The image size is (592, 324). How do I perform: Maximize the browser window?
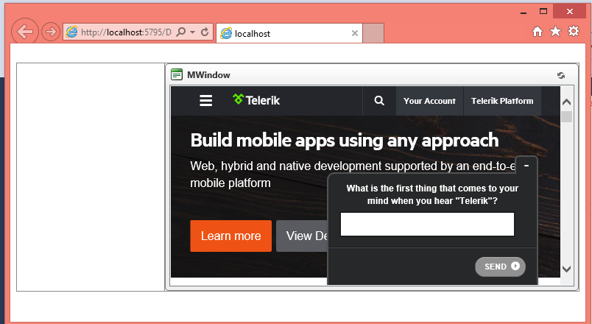coord(543,11)
